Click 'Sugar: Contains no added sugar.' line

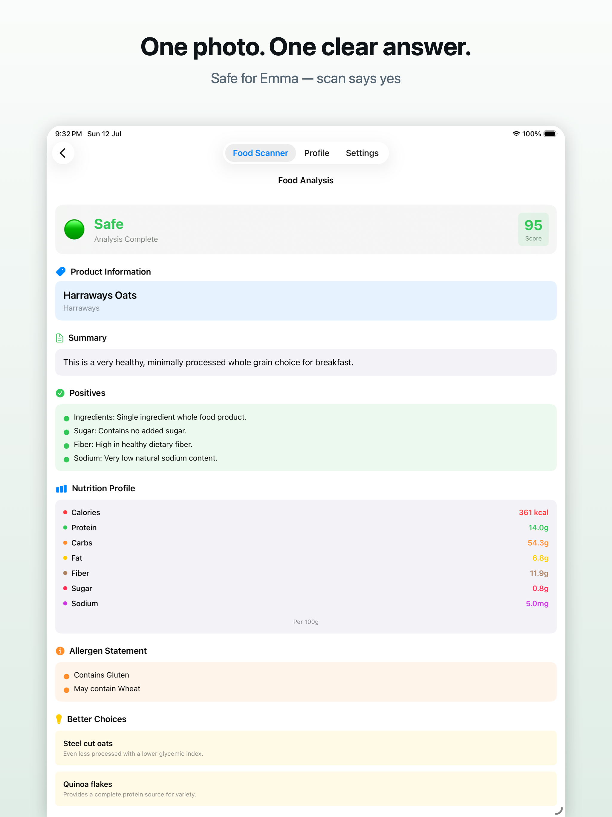pyautogui.click(x=130, y=431)
